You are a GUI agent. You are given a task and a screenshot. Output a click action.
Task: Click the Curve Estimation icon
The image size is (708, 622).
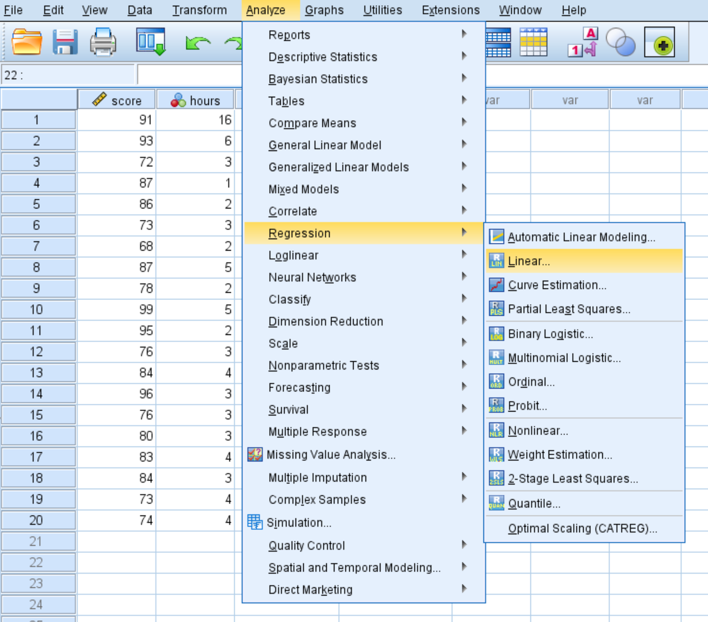pyautogui.click(x=496, y=284)
